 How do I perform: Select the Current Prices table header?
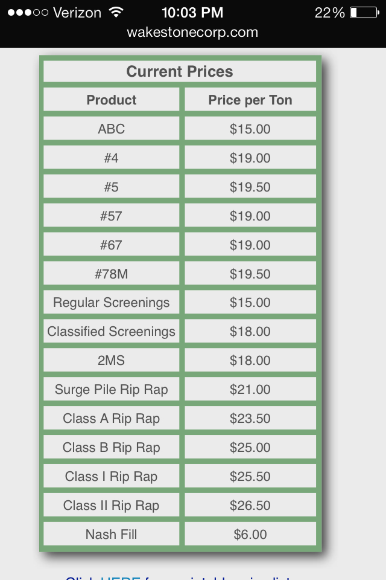(180, 71)
